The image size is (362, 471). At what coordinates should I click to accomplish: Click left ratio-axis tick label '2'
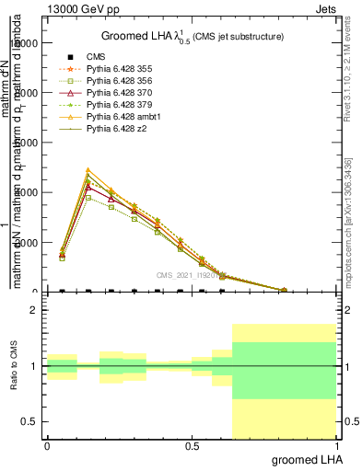[x=32, y=310]
